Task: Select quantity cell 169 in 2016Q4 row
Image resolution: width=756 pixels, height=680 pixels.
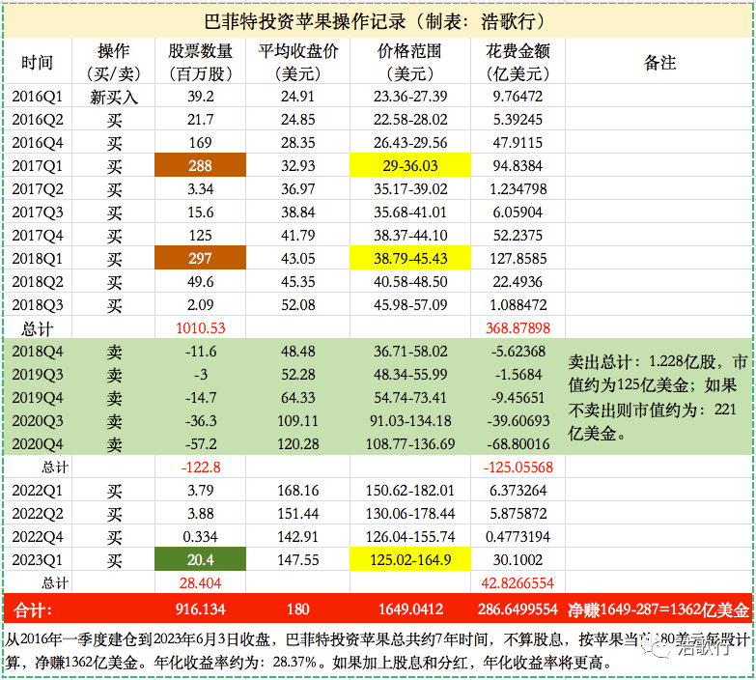Action: click(x=200, y=142)
